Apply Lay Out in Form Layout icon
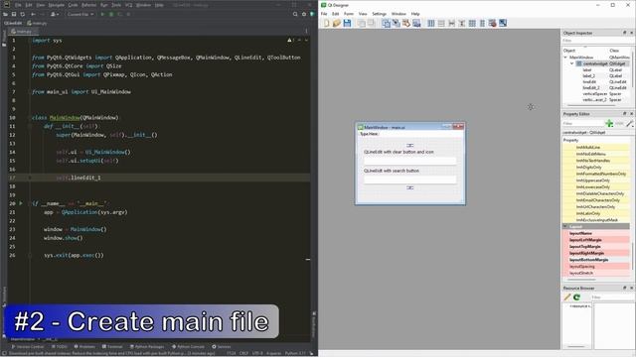Viewport: 636px width, 357px height. [482, 24]
